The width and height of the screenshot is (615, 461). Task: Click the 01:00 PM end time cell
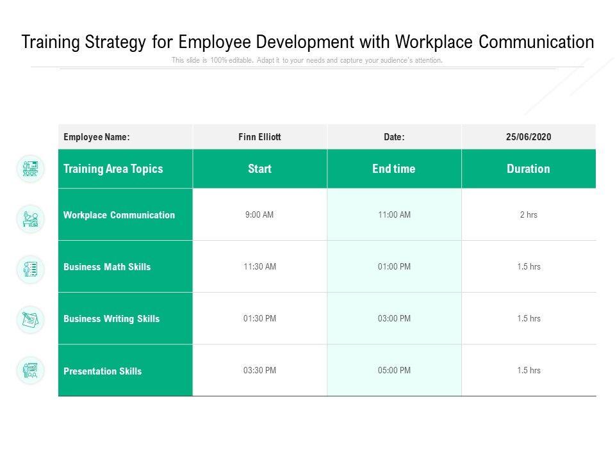[394, 267]
